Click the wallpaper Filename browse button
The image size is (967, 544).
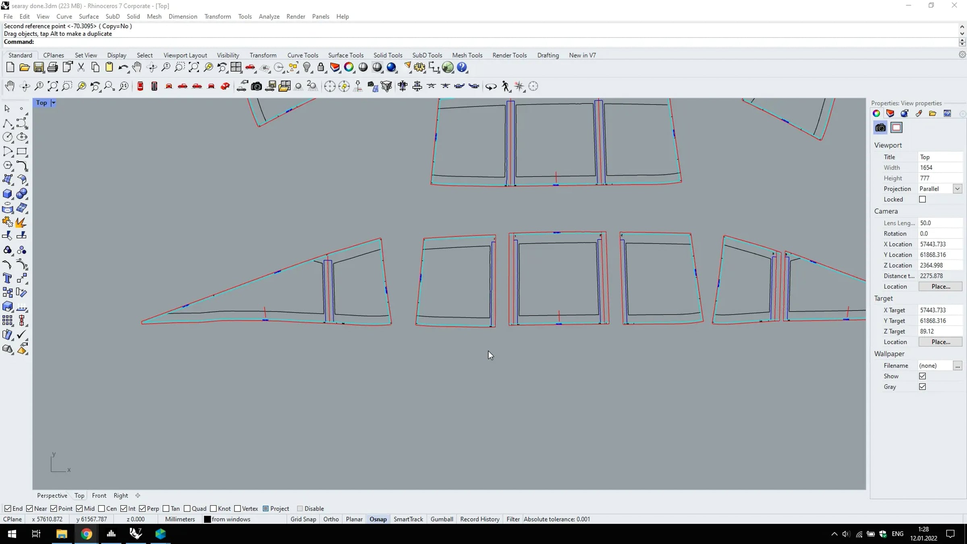coord(957,365)
